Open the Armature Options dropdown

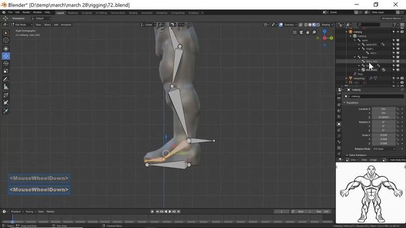[392, 18]
